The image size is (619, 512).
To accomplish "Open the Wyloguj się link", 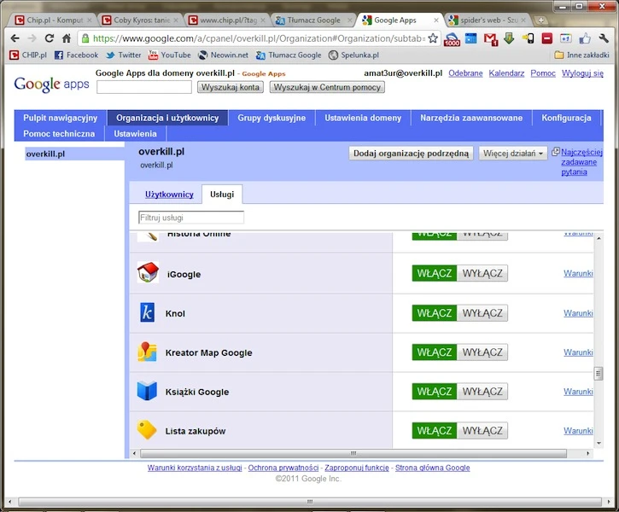I will pyautogui.click(x=582, y=73).
